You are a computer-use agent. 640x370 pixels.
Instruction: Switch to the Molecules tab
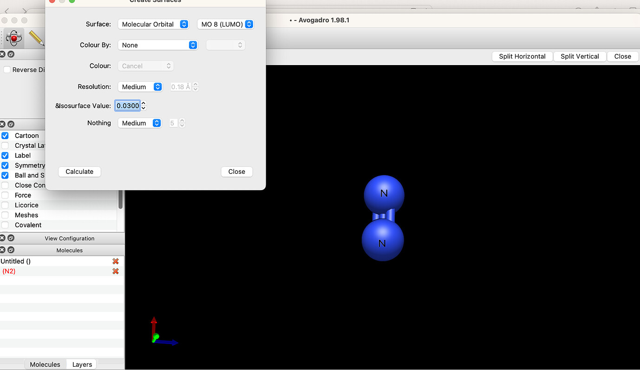45,364
